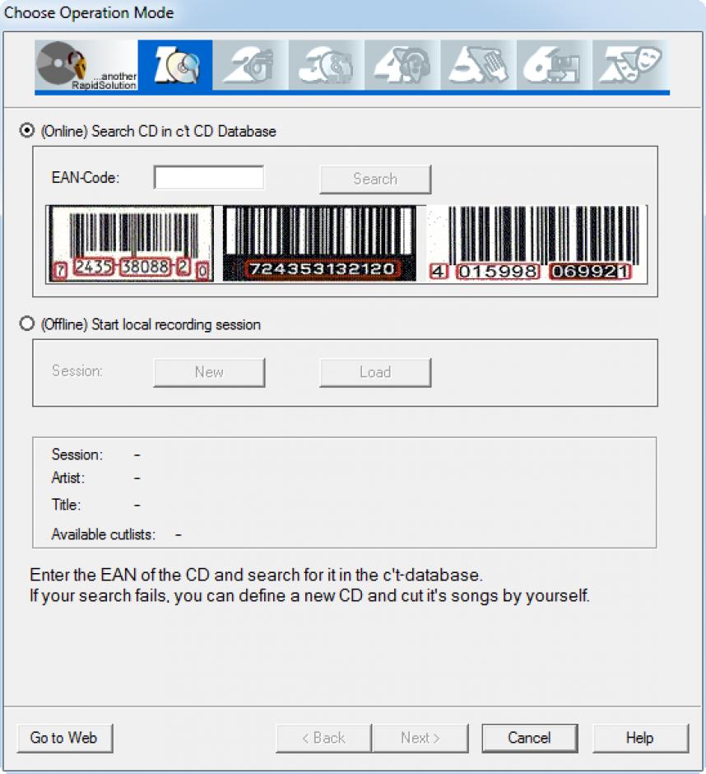Open Help for this dialog
Image resolution: width=706 pixels, height=774 pixels.
(640, 738)
